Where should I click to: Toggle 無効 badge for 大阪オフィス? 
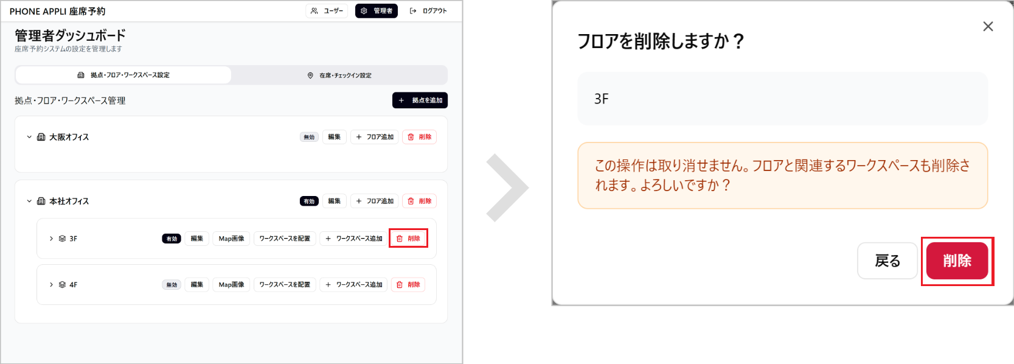click(x=309, y=137)
